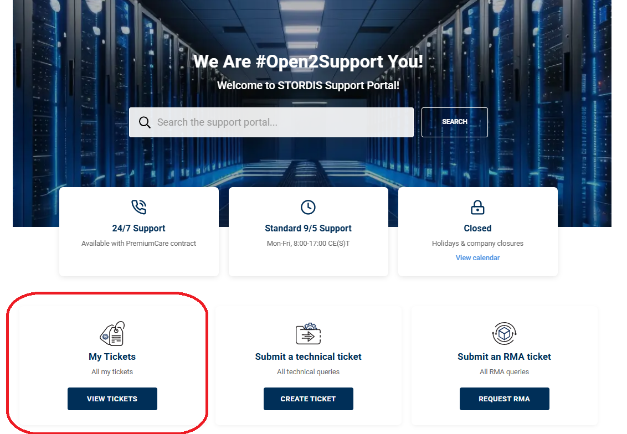Click the 24/7 Support heading

tap(139, 228)
